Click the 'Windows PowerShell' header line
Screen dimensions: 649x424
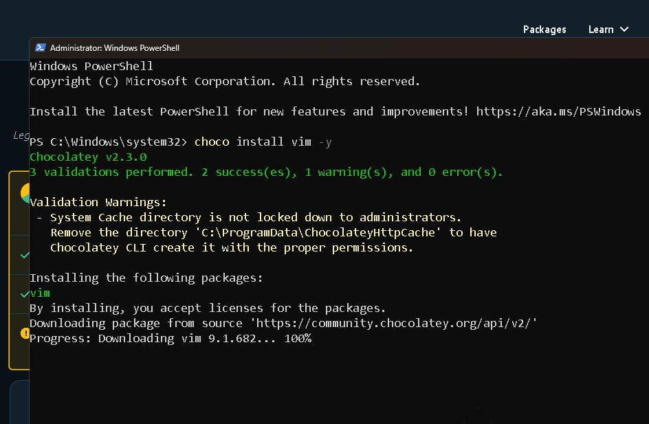tap(91, 66)
